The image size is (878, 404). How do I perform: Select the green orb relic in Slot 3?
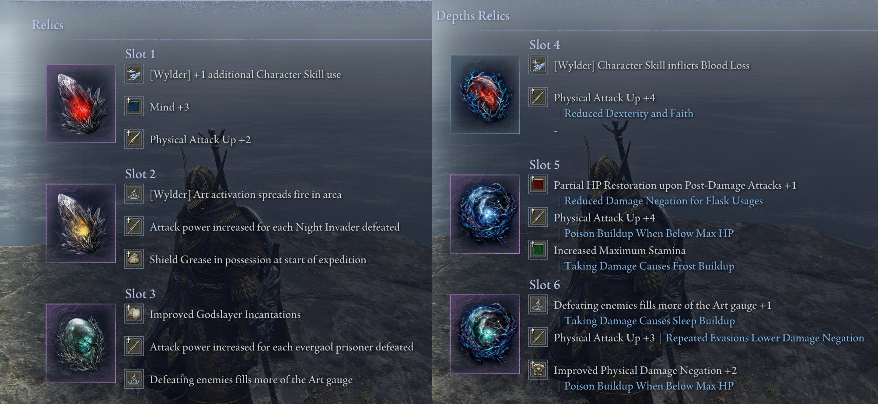pos(81,343)
